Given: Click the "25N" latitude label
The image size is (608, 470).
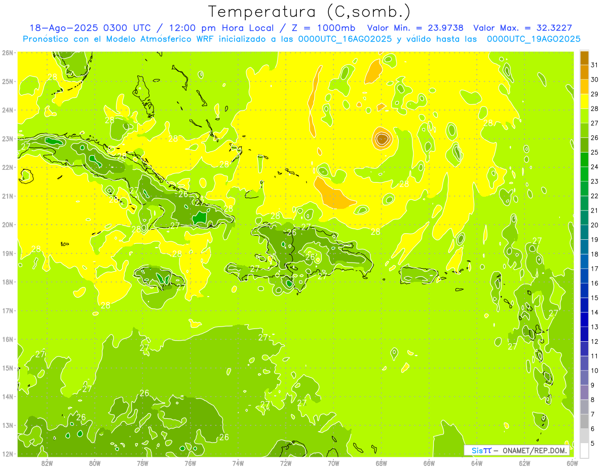Looking at the screenshot, I should point(8,81).
